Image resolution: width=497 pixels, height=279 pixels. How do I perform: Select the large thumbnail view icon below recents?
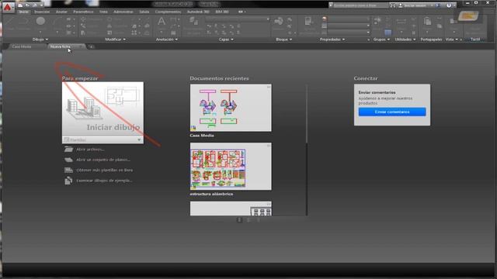(240, 219)
